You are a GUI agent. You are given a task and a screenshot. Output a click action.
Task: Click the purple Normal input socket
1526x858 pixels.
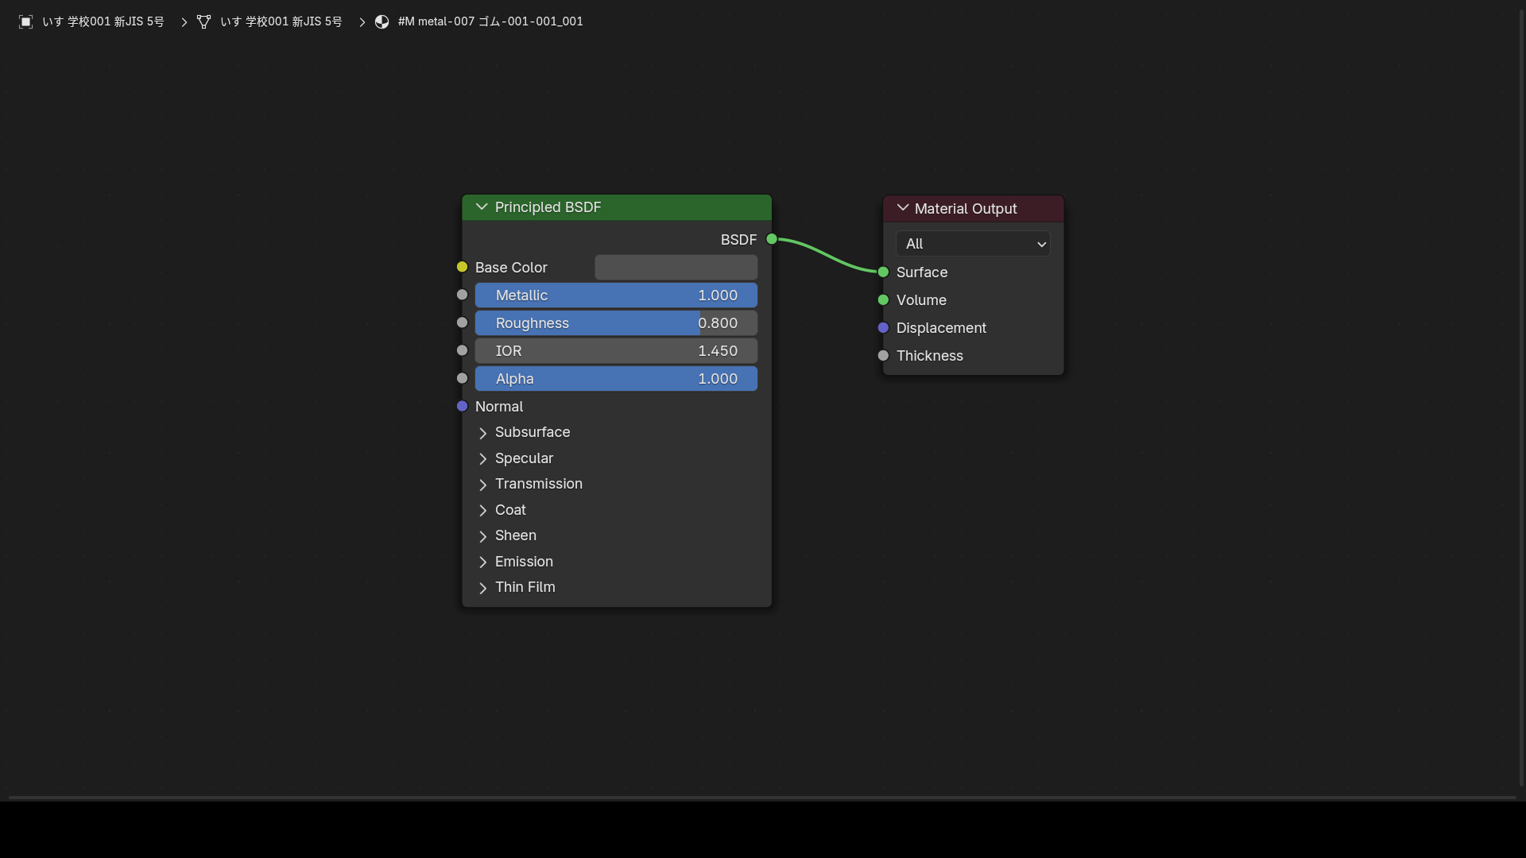[x=462, y=406]
